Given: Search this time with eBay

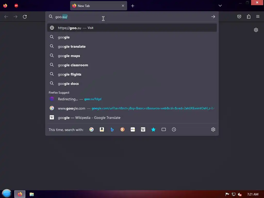Looking at the screenshot, I should (133, 129).
